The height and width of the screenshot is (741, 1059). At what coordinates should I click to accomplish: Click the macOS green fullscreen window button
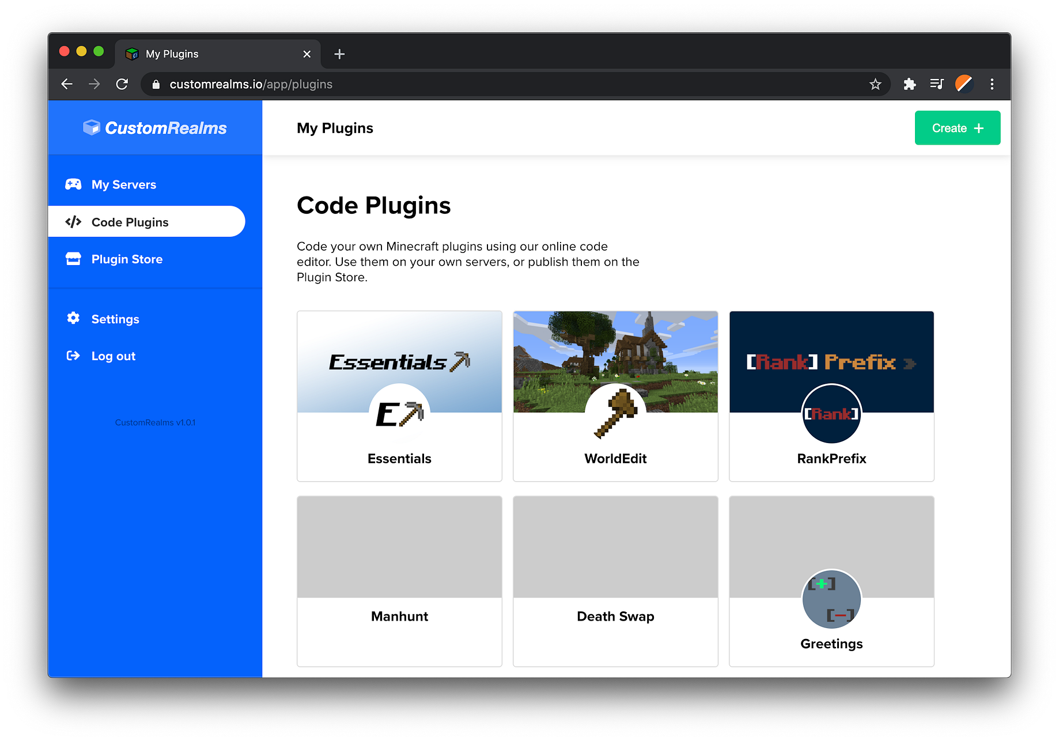[99, 51]
